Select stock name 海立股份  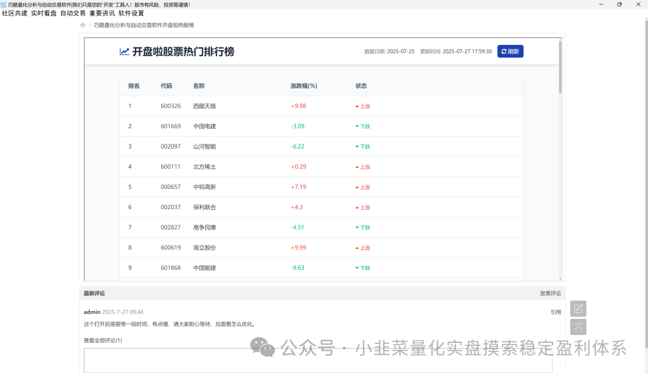point(205,248)
